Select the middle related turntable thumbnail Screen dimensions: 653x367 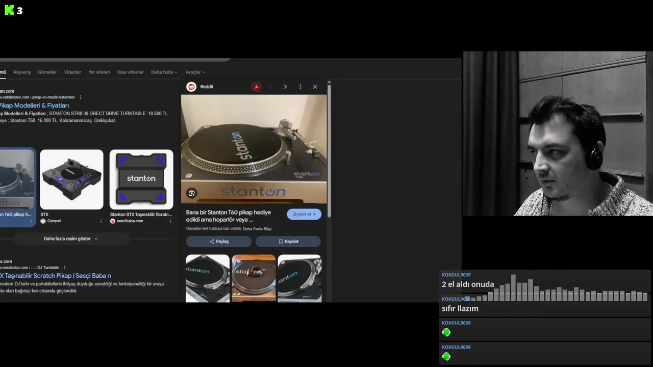pos(254,278)
